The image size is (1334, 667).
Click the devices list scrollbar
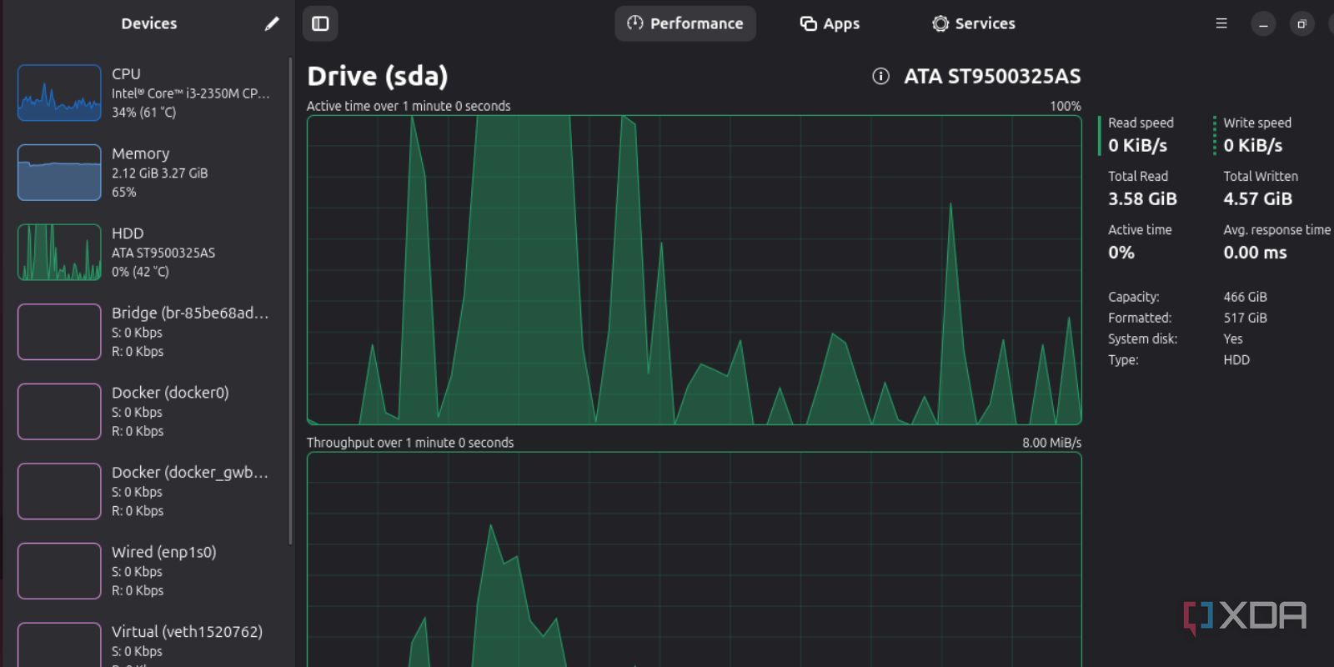[290, 300]
